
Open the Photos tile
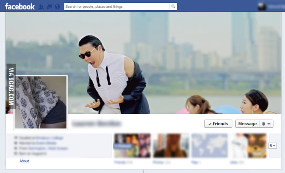pyautogui.click(x=171, y=146)
